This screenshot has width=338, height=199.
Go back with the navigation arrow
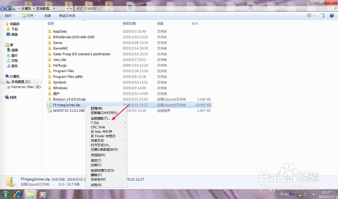pyautogui.click(x=2, y=9)
